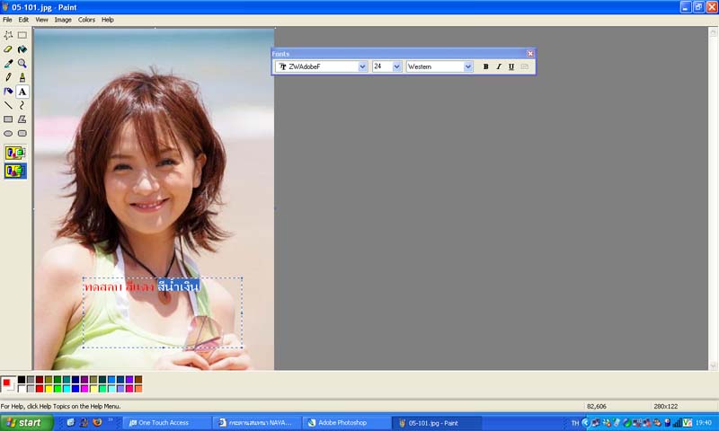Select the Airbrush spray tool

(8, 92)
